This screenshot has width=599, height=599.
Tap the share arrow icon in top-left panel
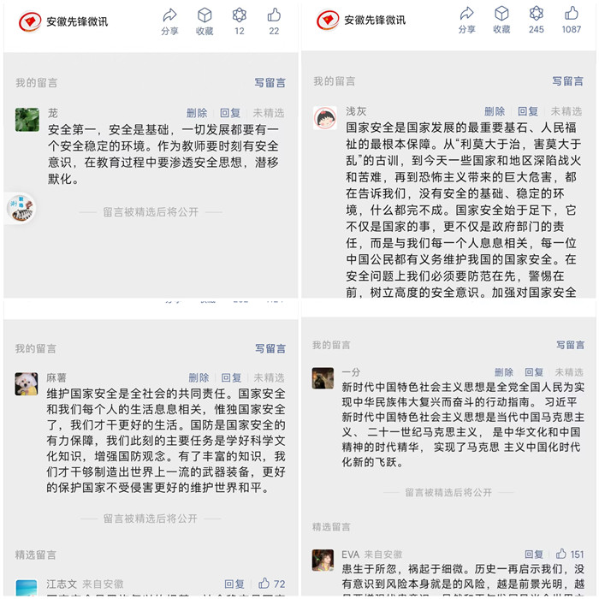click(x=169, y=15)
